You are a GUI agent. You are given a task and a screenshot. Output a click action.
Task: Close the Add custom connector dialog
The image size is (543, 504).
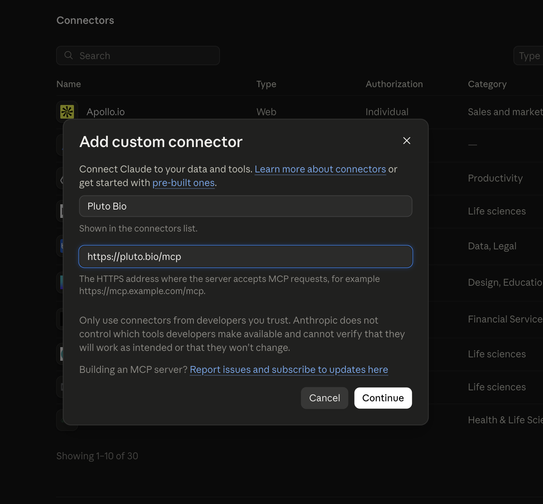click(x=406, y=141)
